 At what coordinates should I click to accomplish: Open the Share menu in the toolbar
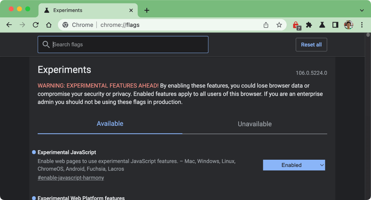point(266,25)
